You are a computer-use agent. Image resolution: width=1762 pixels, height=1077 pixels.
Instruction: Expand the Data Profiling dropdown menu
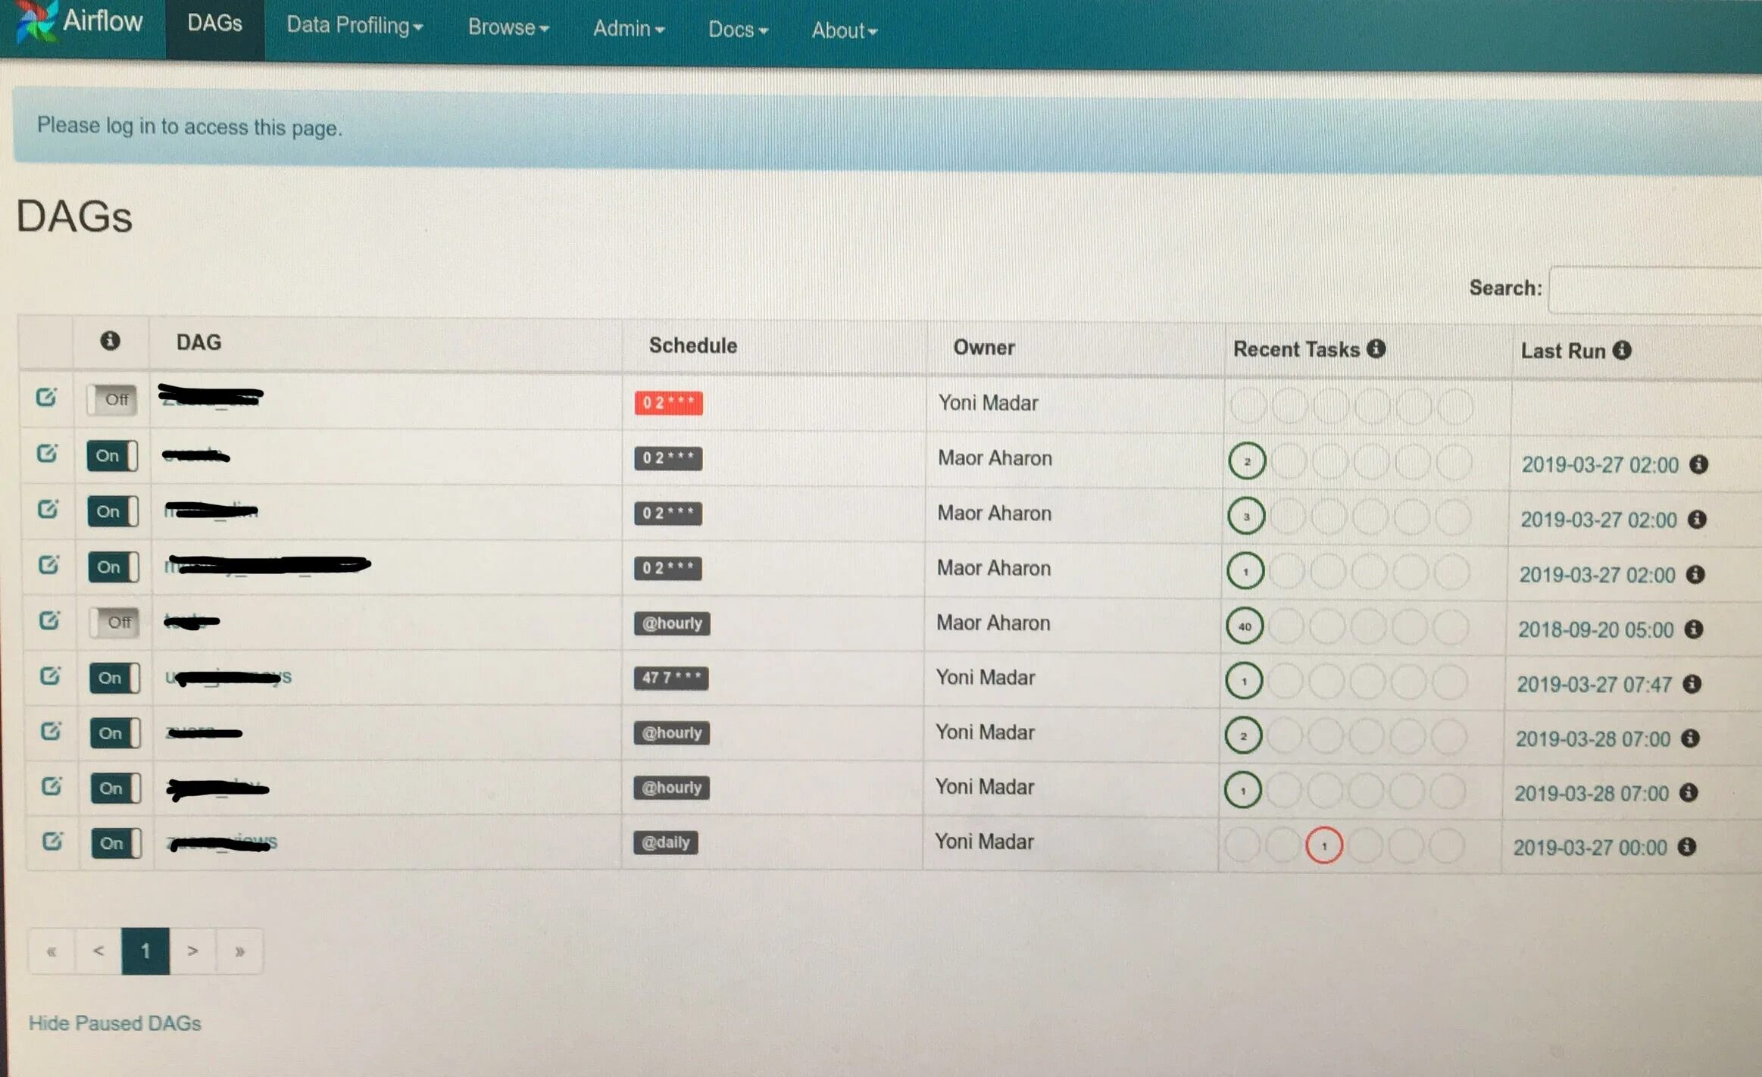point(354,26)
